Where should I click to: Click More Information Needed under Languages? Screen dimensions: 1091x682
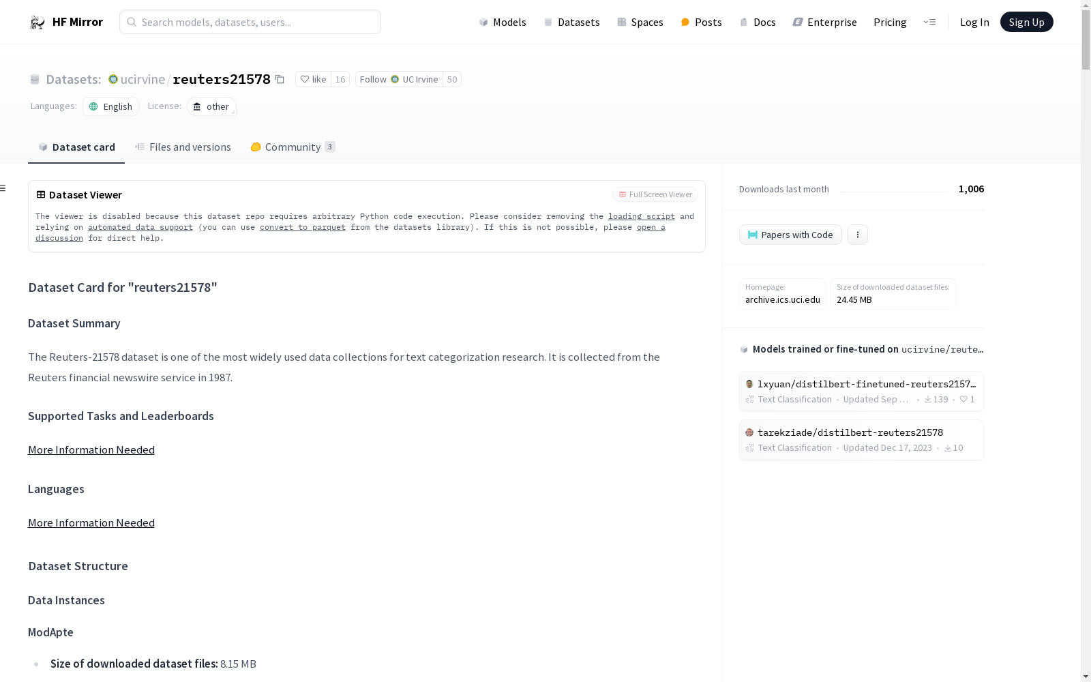pos(91,522)
